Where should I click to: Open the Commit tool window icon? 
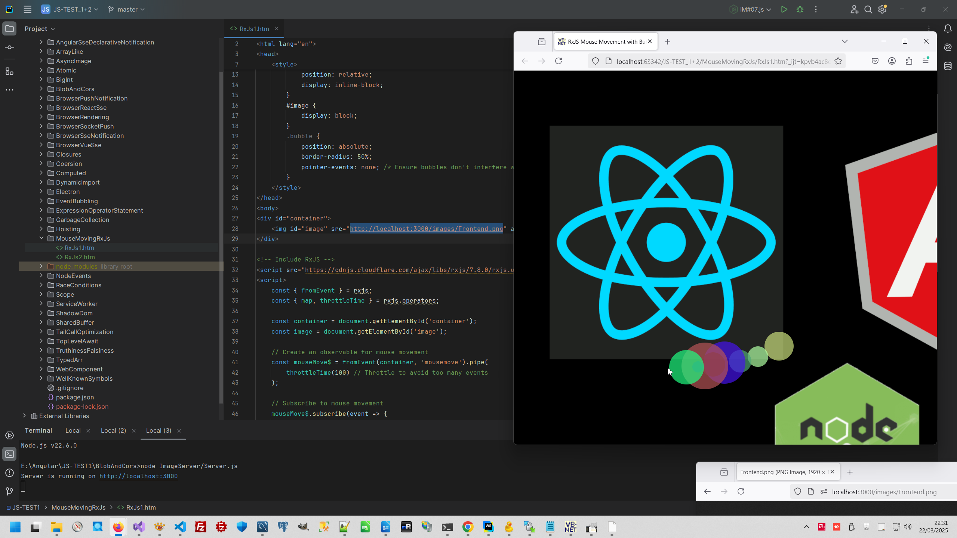point(10,47)
